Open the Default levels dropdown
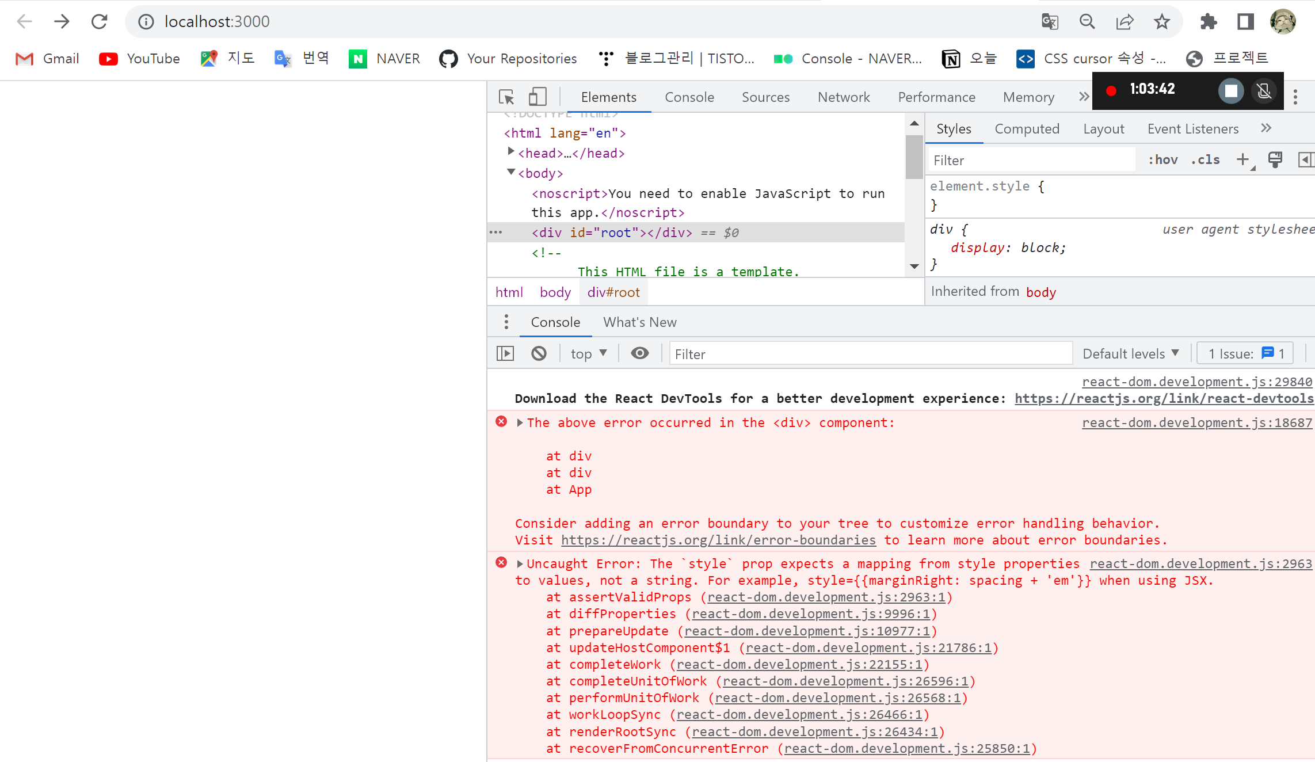The height and width of the screenshot is (762, 1315). click(1130, 353)
